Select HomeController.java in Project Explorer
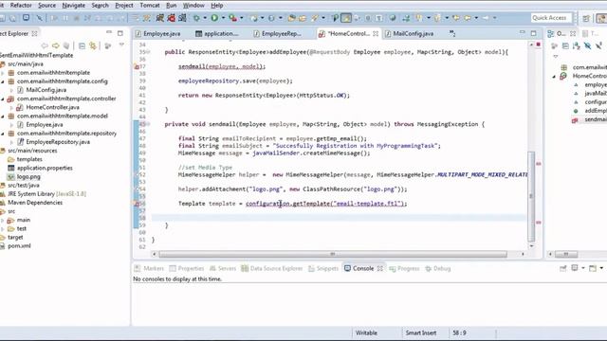The width and height of the screenshot is (607, 341). [x=53, y=107]
